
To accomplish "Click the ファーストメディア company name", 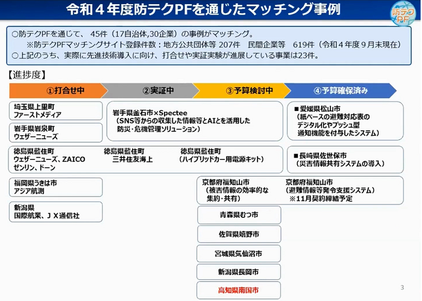I will coord(37,115).
